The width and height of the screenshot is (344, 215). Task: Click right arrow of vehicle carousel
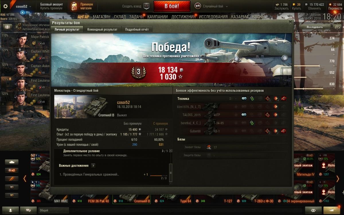(338, 179)
